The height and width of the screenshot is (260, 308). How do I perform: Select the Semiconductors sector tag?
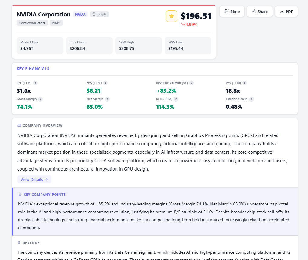[32, 23]
